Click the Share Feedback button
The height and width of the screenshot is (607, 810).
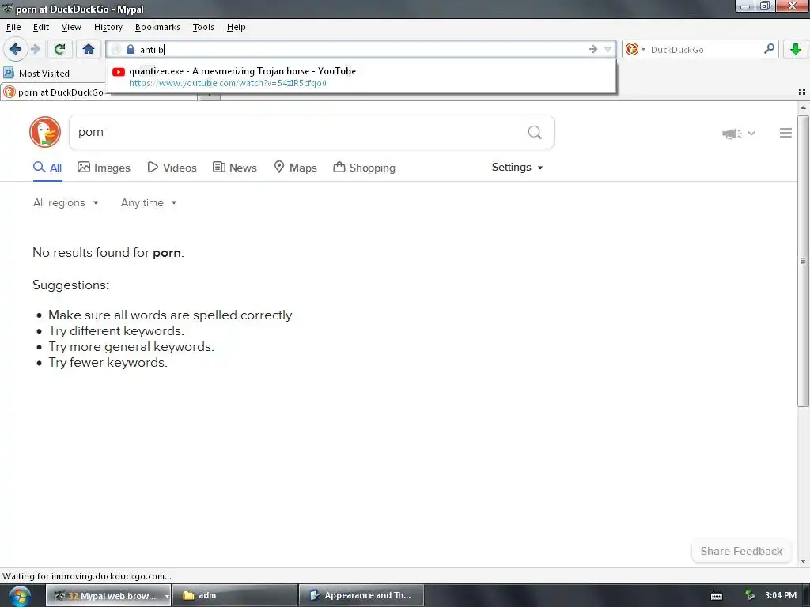coord(741,551)
